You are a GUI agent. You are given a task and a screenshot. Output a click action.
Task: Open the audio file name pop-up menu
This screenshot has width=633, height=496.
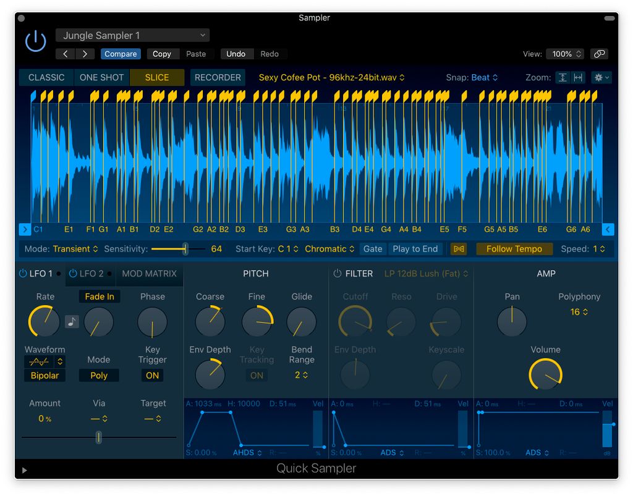tap(331, 77)
